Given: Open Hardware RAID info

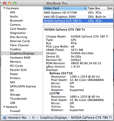Looking at the screenshot, I should pyautogui.click(x=20, y=58).
